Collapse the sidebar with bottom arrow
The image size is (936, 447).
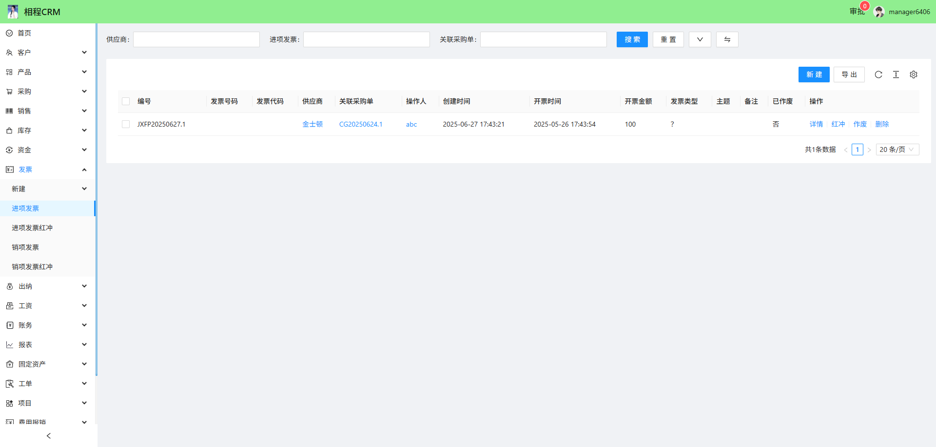(48, 436)
